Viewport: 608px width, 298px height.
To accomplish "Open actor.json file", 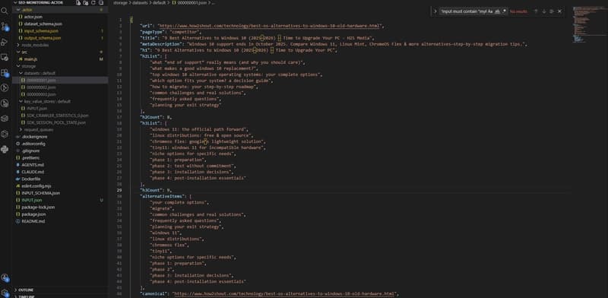I will pyautogui.click(x=60, y=17).
